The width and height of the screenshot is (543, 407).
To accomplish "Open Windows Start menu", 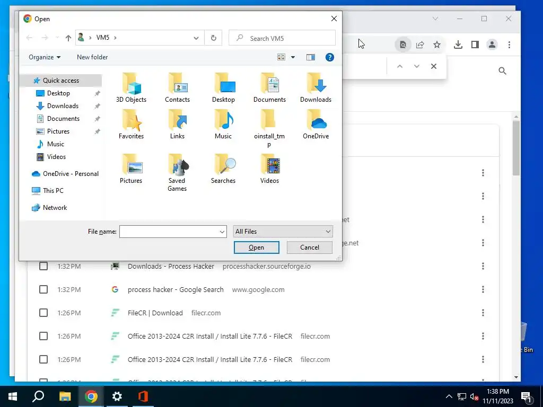I will 13,396.
